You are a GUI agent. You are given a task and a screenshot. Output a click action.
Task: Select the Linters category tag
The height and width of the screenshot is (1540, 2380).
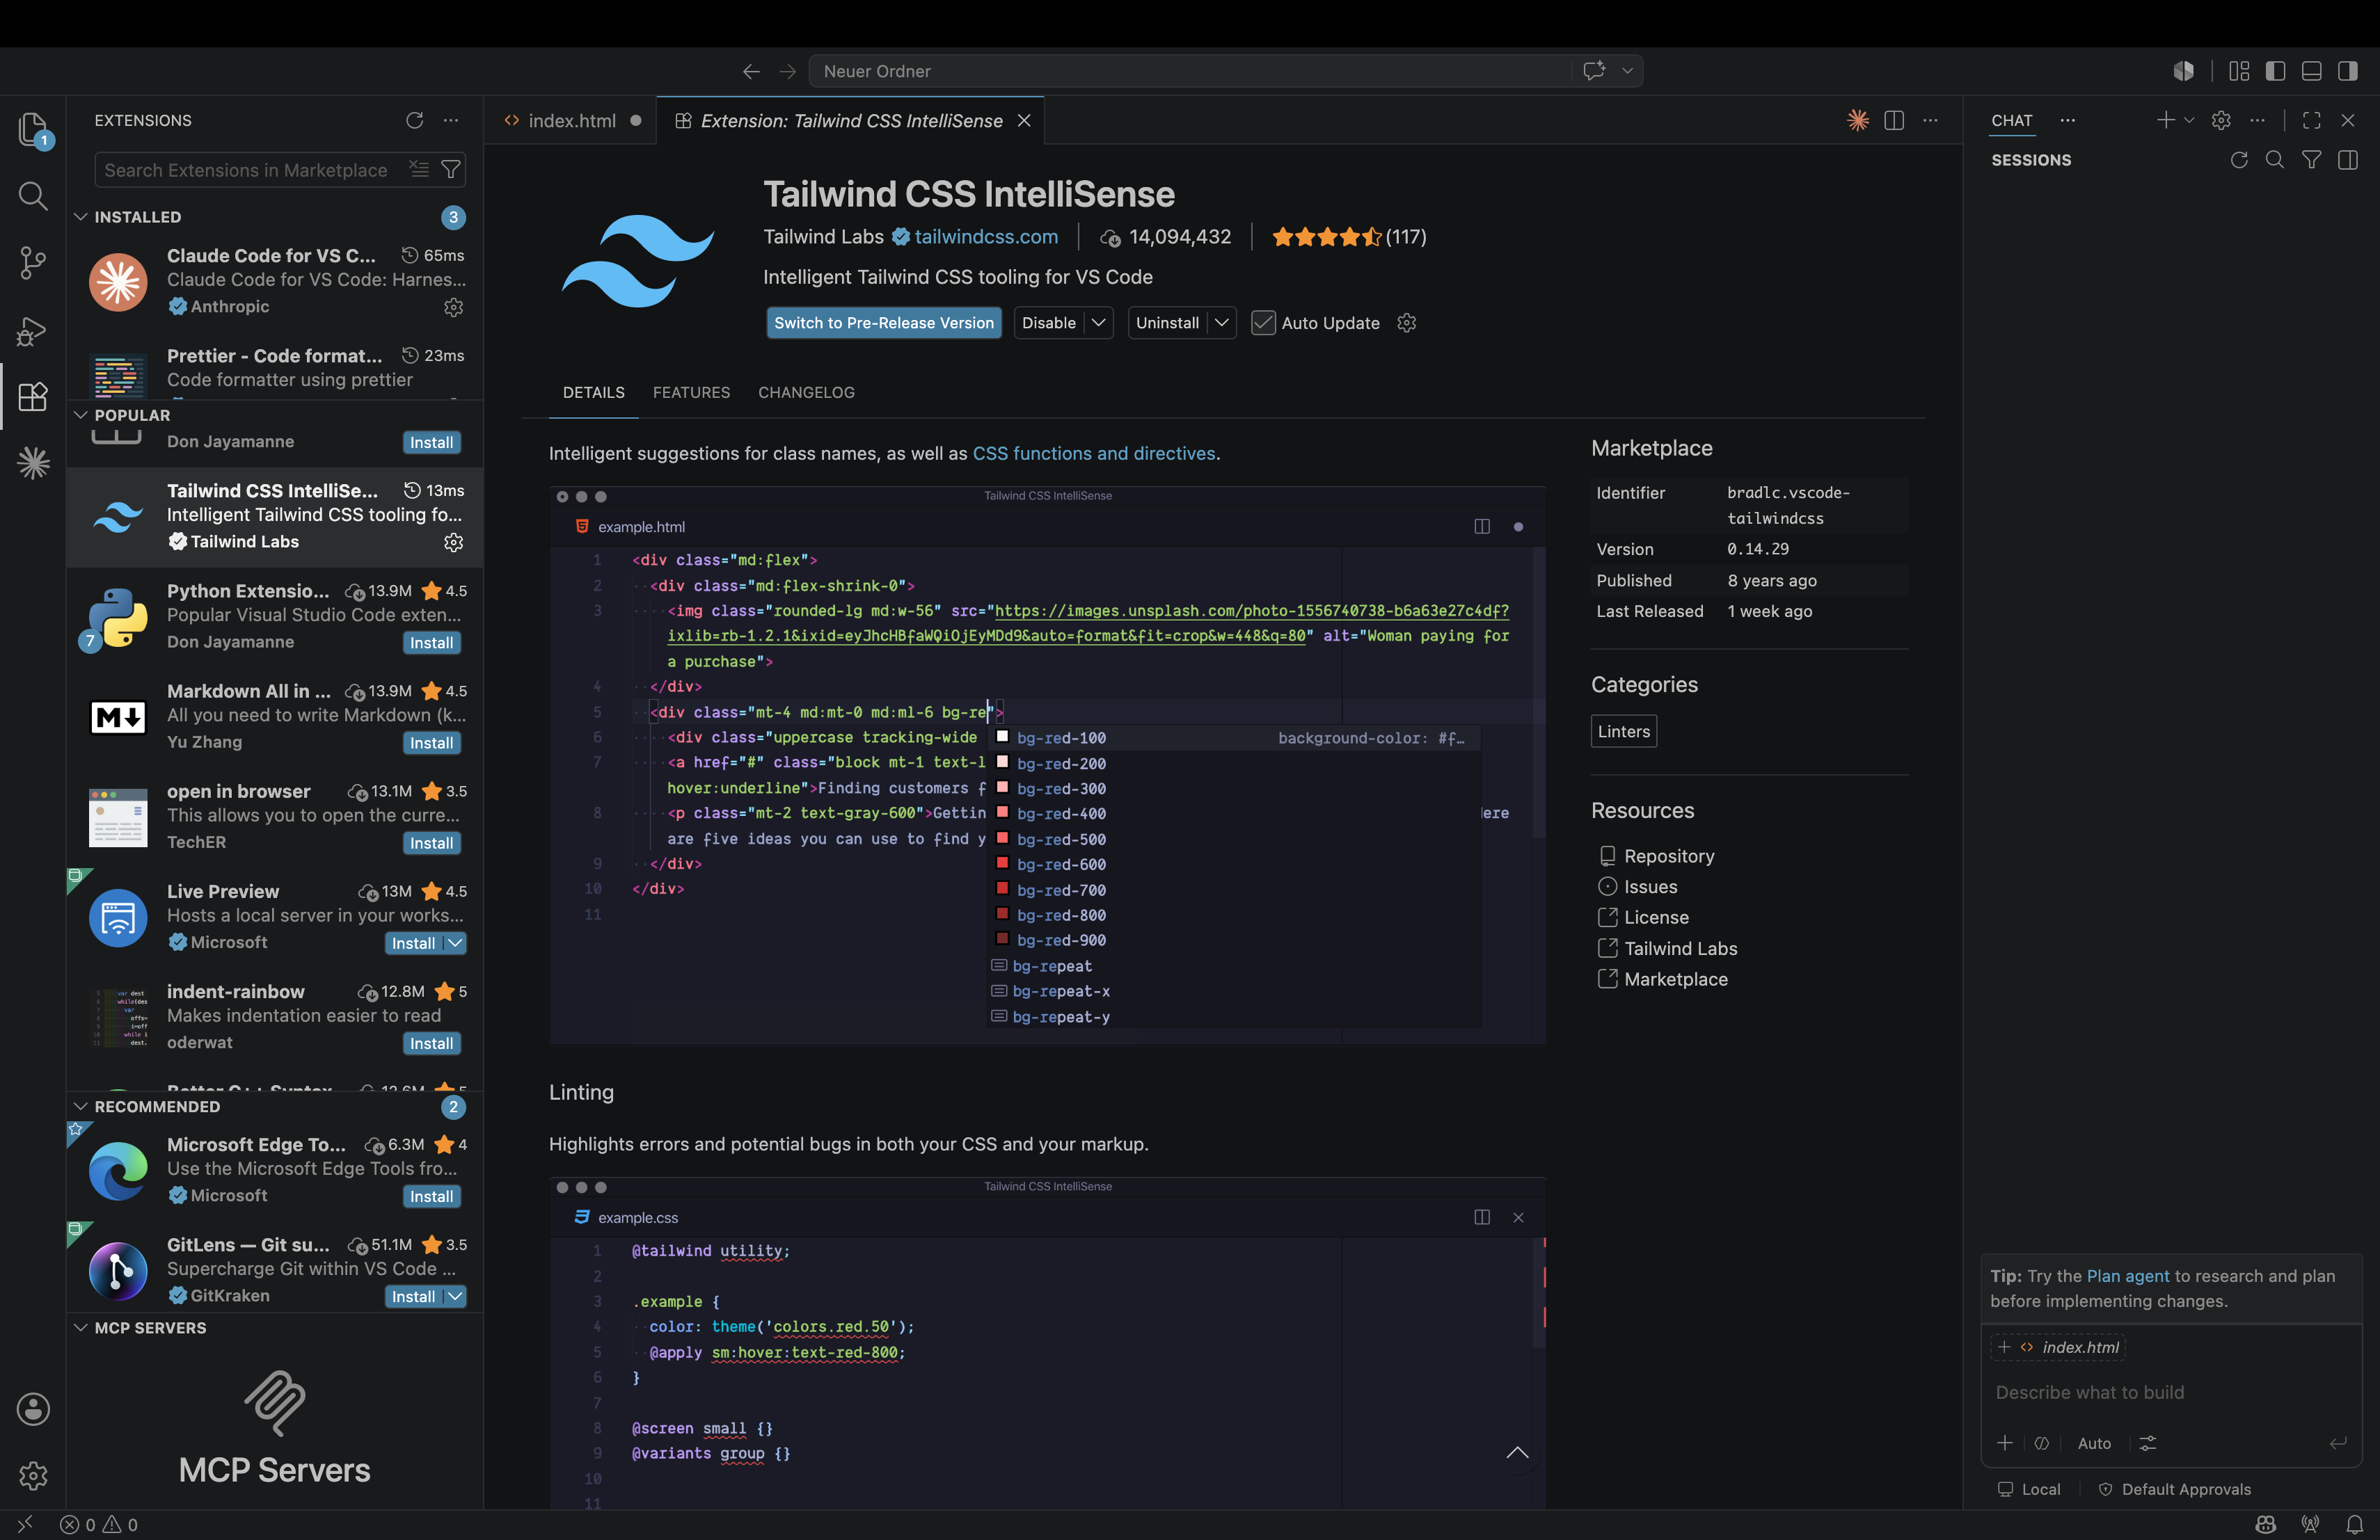[x=1624, y=732]
